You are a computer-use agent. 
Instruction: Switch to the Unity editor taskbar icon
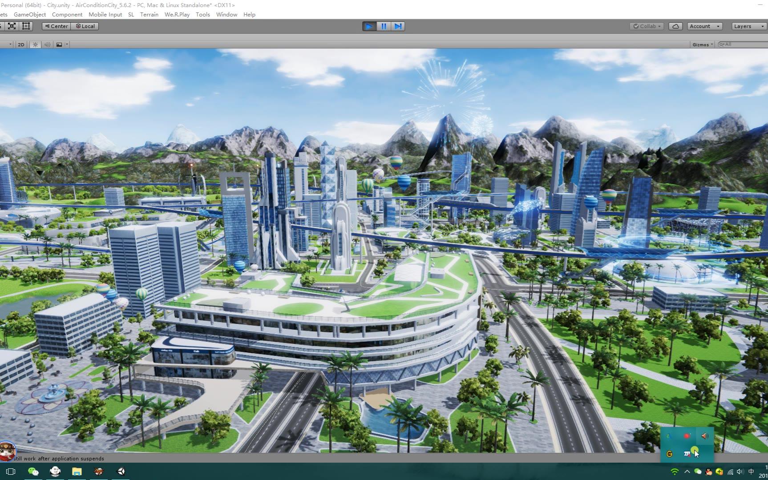[x=121, y=472]
